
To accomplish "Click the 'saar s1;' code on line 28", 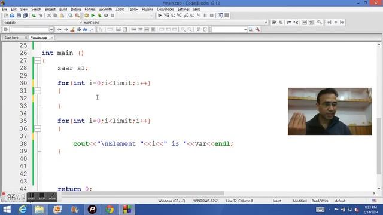I will (x=73, y=68).
